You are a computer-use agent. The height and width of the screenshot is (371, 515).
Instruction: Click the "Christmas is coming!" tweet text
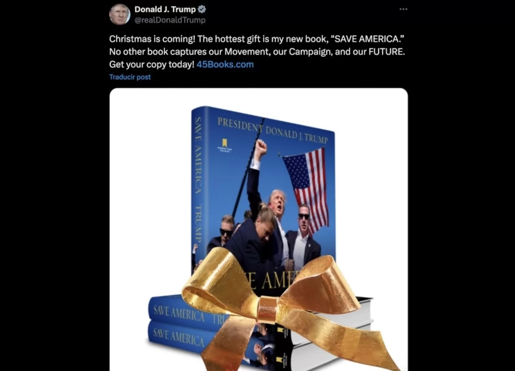(x=152, y=39)
